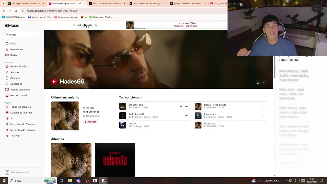327x184 pixels.
Task: Open more options for 444 (Remix) row
Action: coord(186,116)
